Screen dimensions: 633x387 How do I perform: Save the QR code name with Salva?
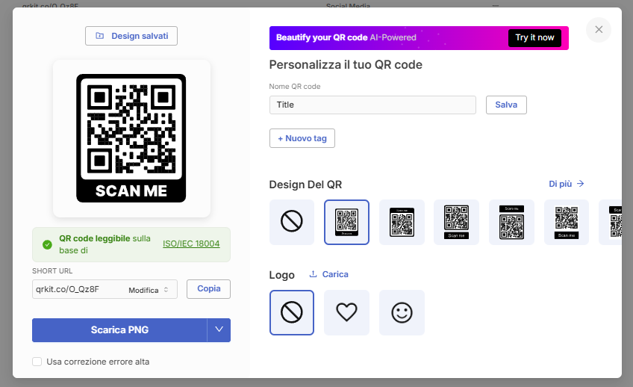(506, 105)
